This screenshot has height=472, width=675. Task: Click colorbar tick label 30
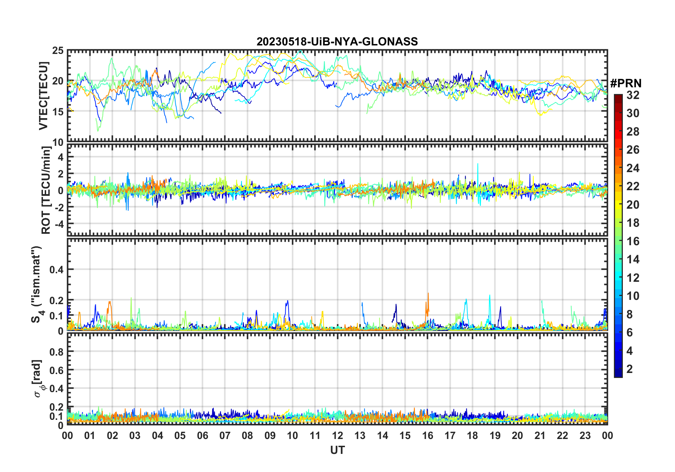click(x=633, y=113)
